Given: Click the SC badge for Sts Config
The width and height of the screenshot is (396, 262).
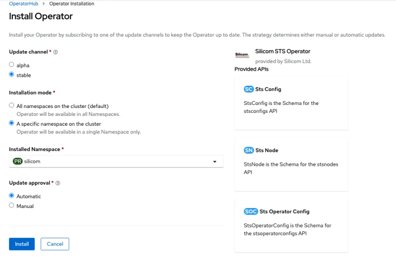Looking at the screenshot, I should [248, 89].
